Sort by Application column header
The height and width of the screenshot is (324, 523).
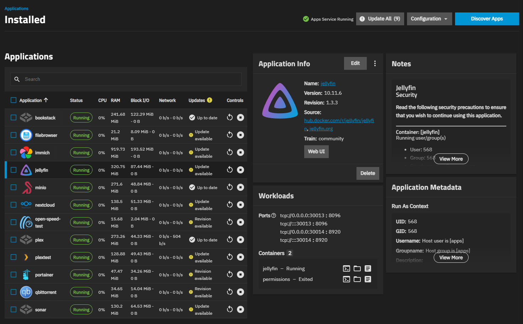pos(31,100)
